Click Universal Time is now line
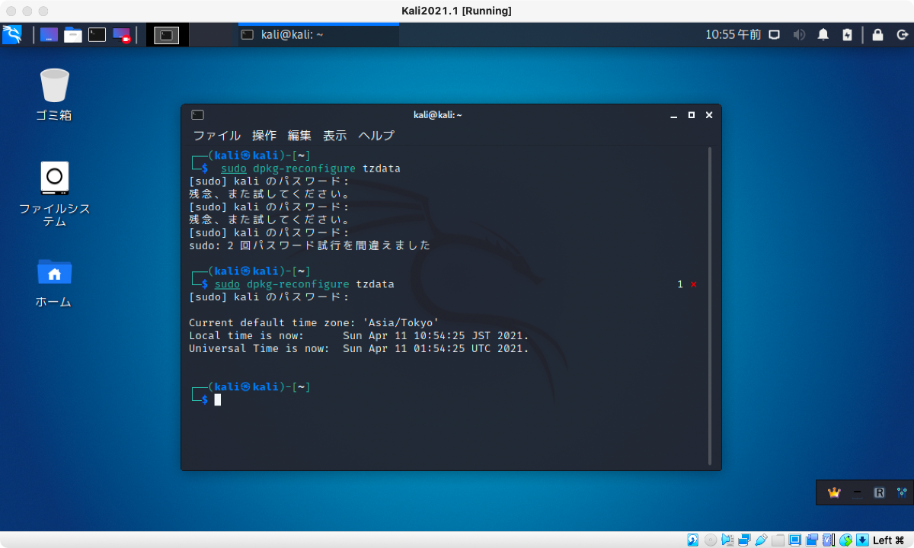This screenshot has height=548, width=914. coord(359,348)
